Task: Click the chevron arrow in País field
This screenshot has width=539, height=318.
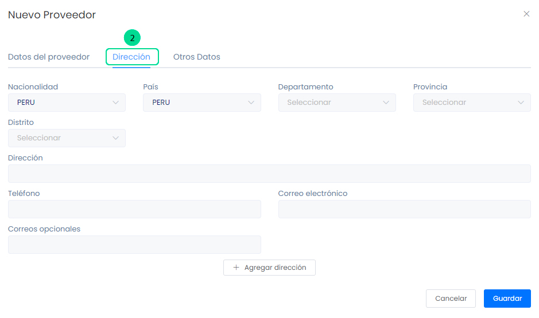Action: point(251,103)
